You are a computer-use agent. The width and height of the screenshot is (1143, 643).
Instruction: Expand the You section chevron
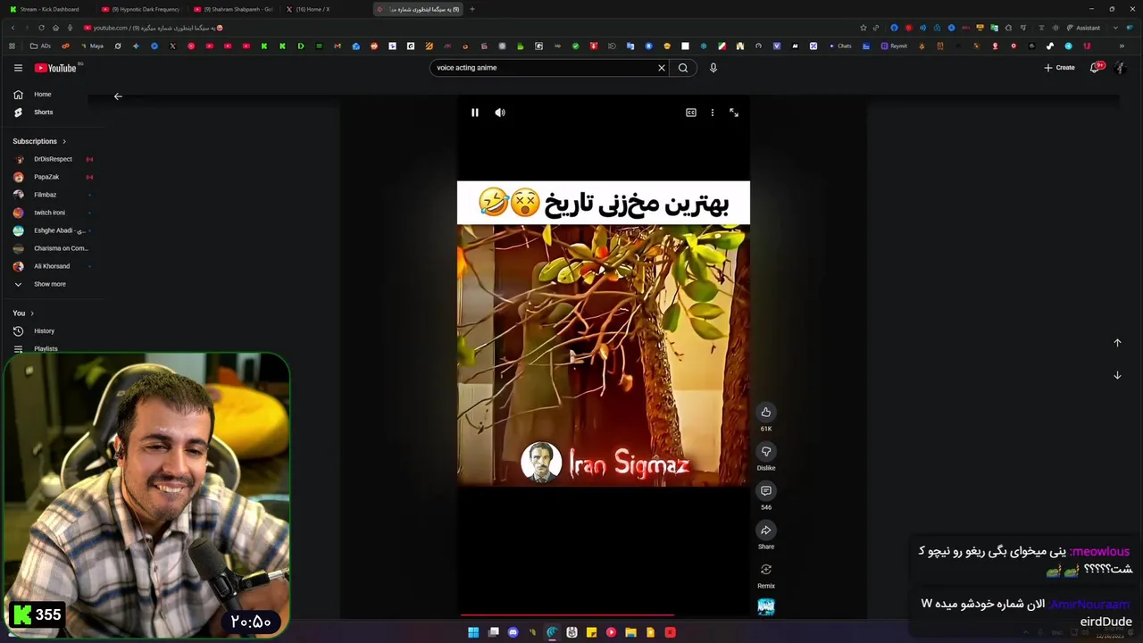32,313
